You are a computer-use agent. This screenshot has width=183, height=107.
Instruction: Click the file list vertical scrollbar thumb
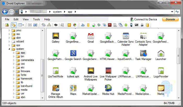pos(179,56)
